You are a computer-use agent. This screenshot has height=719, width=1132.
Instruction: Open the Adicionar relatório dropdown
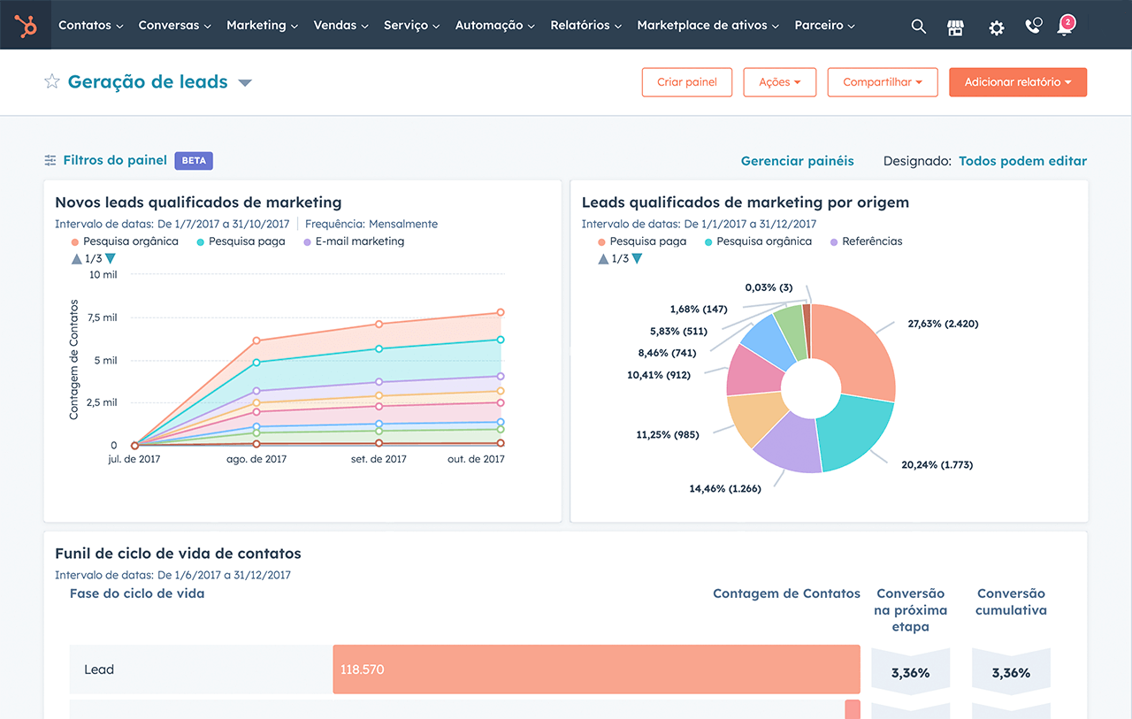coord(1018,81)
